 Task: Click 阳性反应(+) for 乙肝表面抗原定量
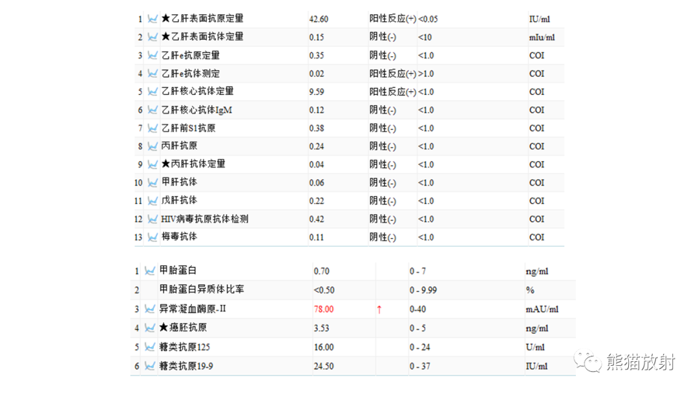393,19
